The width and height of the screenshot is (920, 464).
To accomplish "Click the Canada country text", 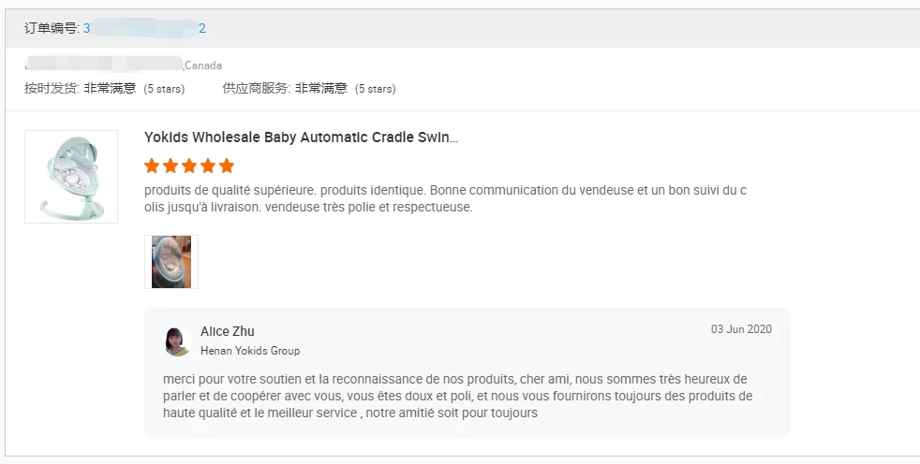I will (203, 65).
